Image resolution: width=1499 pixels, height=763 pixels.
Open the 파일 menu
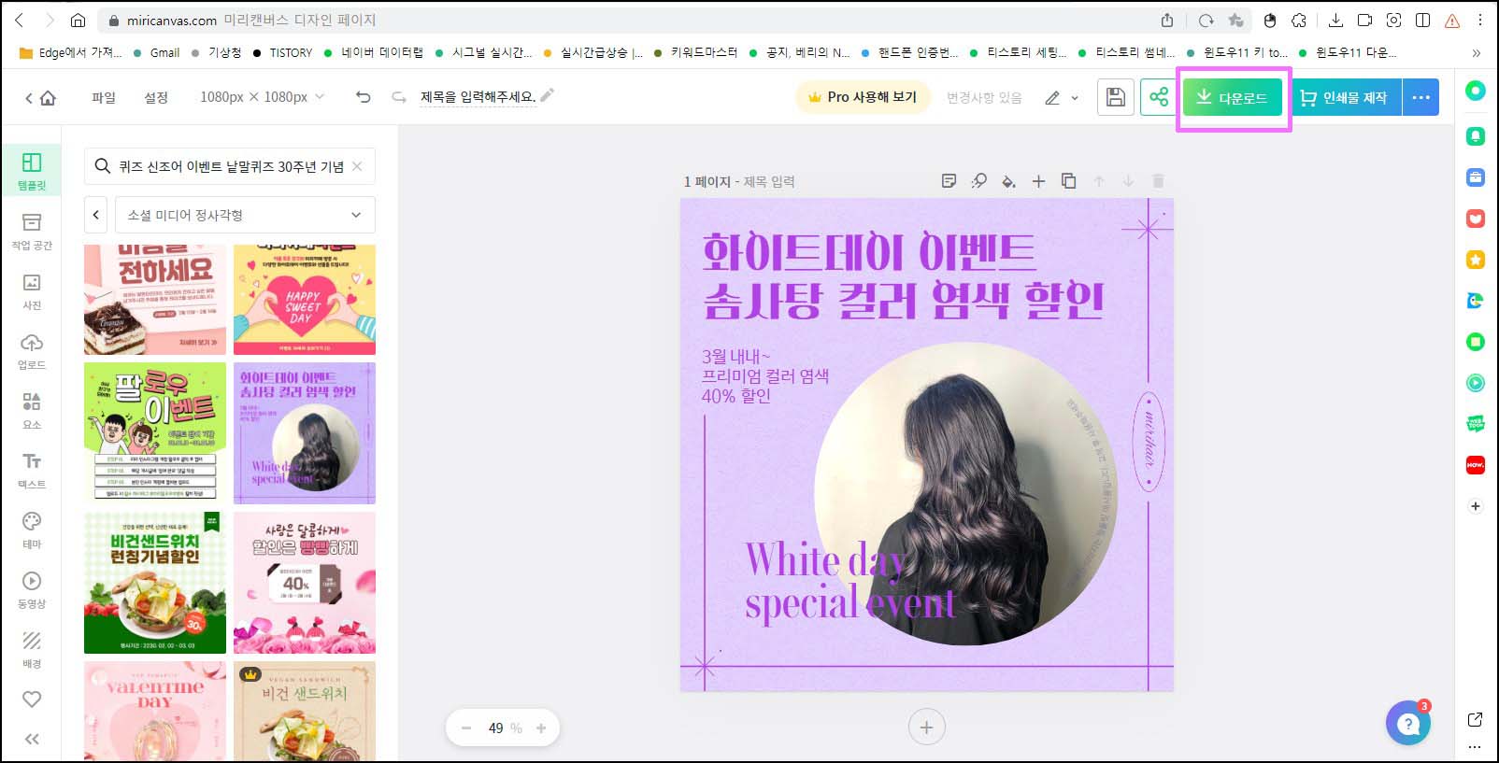point(104,97)
